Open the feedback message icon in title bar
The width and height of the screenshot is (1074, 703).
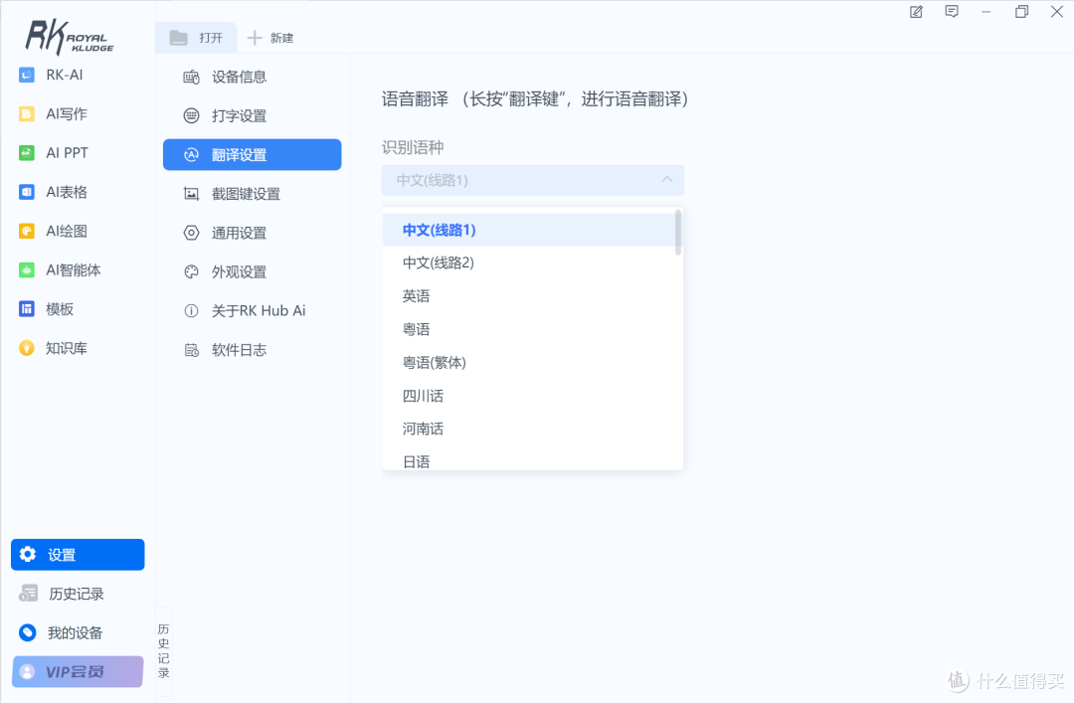[x=952, y=12]
